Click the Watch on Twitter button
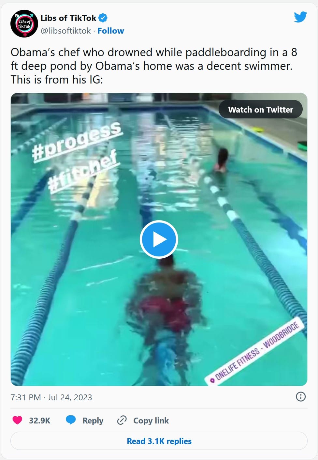This screenshot has height=460, width=318. coord(261,109)
